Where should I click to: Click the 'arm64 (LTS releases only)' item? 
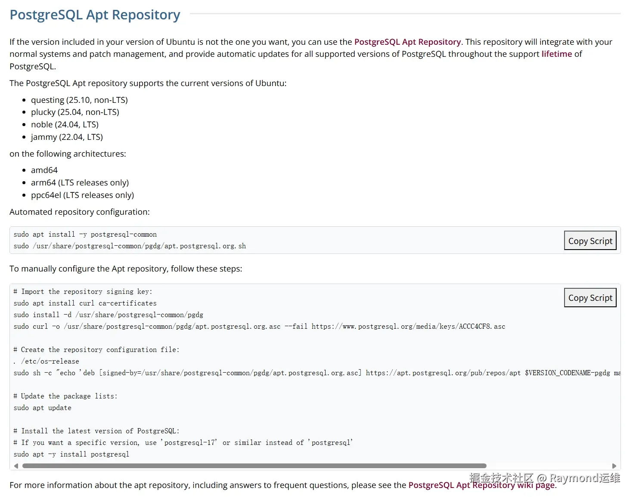80,182
